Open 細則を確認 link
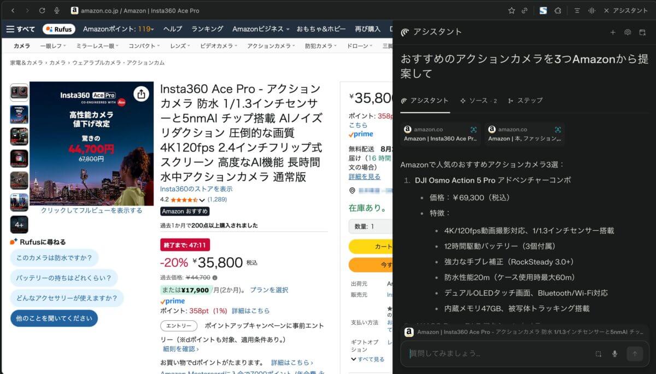This screenshot has width=656, height=374. click(x=180, y=349)
